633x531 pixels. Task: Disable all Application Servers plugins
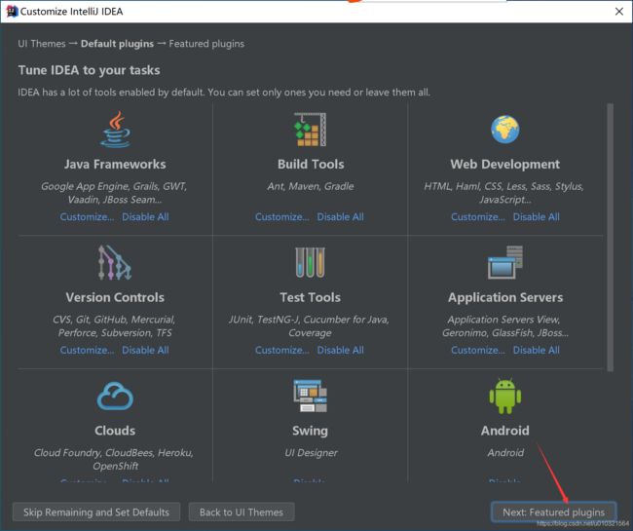tap(537, 350)
